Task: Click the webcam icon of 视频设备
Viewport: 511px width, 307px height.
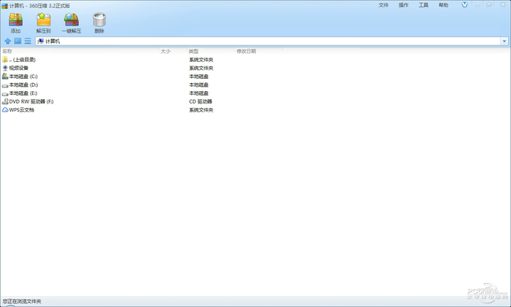Action: pos(5,68)
